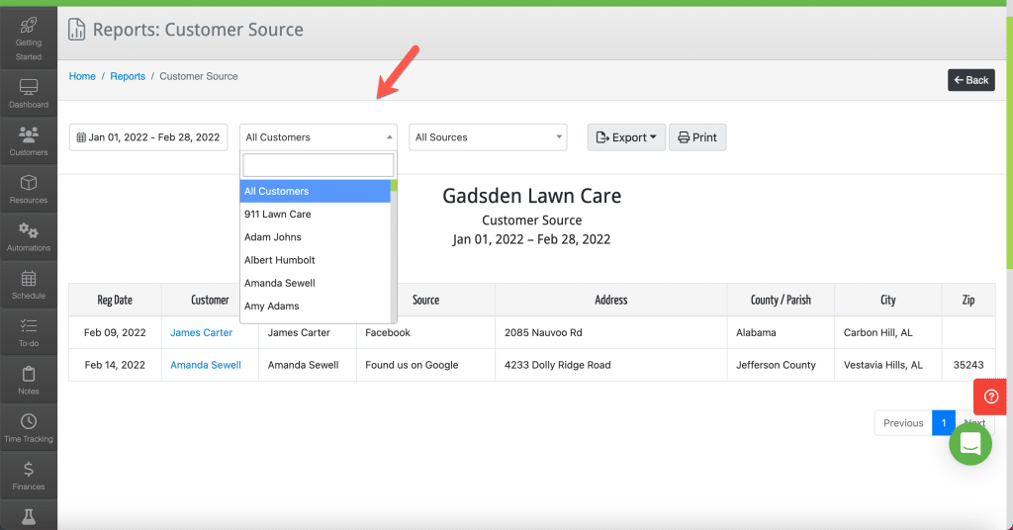The width and height of the screenshot is (1013, 530).
Task: Select Amy Adams from customer list
Action: click(x=316, y=306)
